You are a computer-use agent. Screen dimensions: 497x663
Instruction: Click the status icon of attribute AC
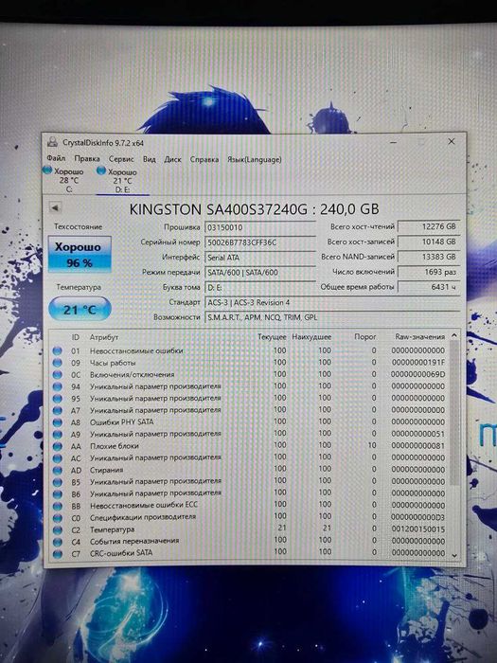[x=58, y=457]
